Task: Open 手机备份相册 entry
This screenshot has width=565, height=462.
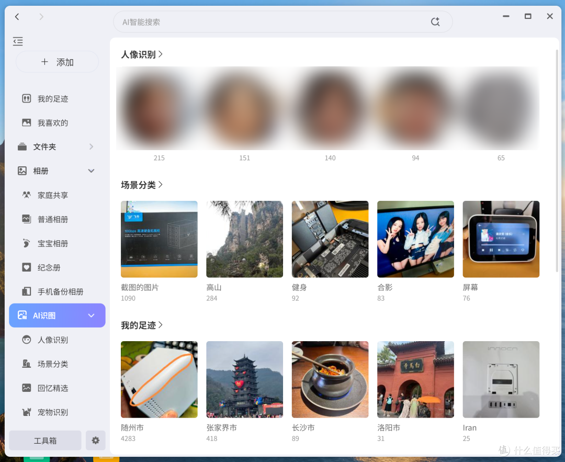Action: (x=57, y=291)
